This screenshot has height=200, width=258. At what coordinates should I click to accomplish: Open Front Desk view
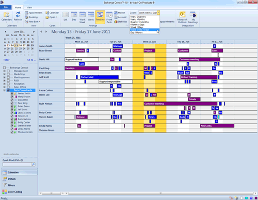tap(109, 17)
